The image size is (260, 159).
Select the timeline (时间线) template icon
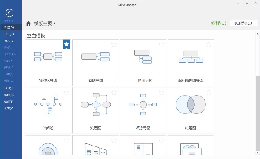pyautogui.click(x=48, y=105)
